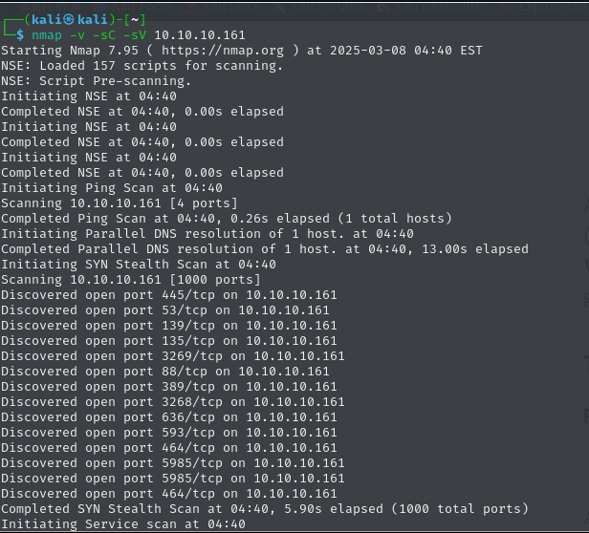Click 'NSE: Loaded 157 scripts' line
Image resolution: width=589 pixels, height=533 pixels.
click(x=142, y=66)
